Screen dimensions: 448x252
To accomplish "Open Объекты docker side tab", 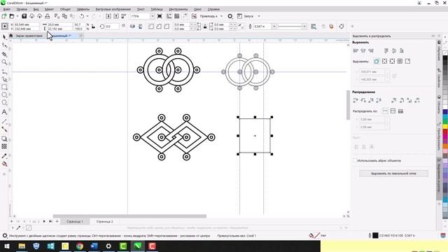I will [x=439, y=104].
